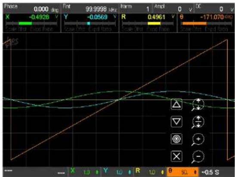Tap the left dashes field in bottom bar
The height and width of the screenshot is (177, 235).
click(x=35, y=172)
